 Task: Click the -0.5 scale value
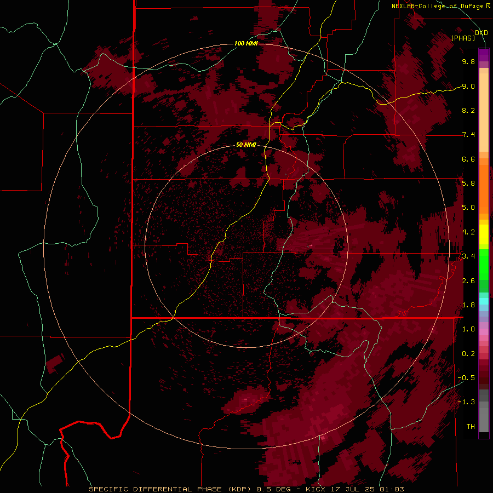point(466,377)
